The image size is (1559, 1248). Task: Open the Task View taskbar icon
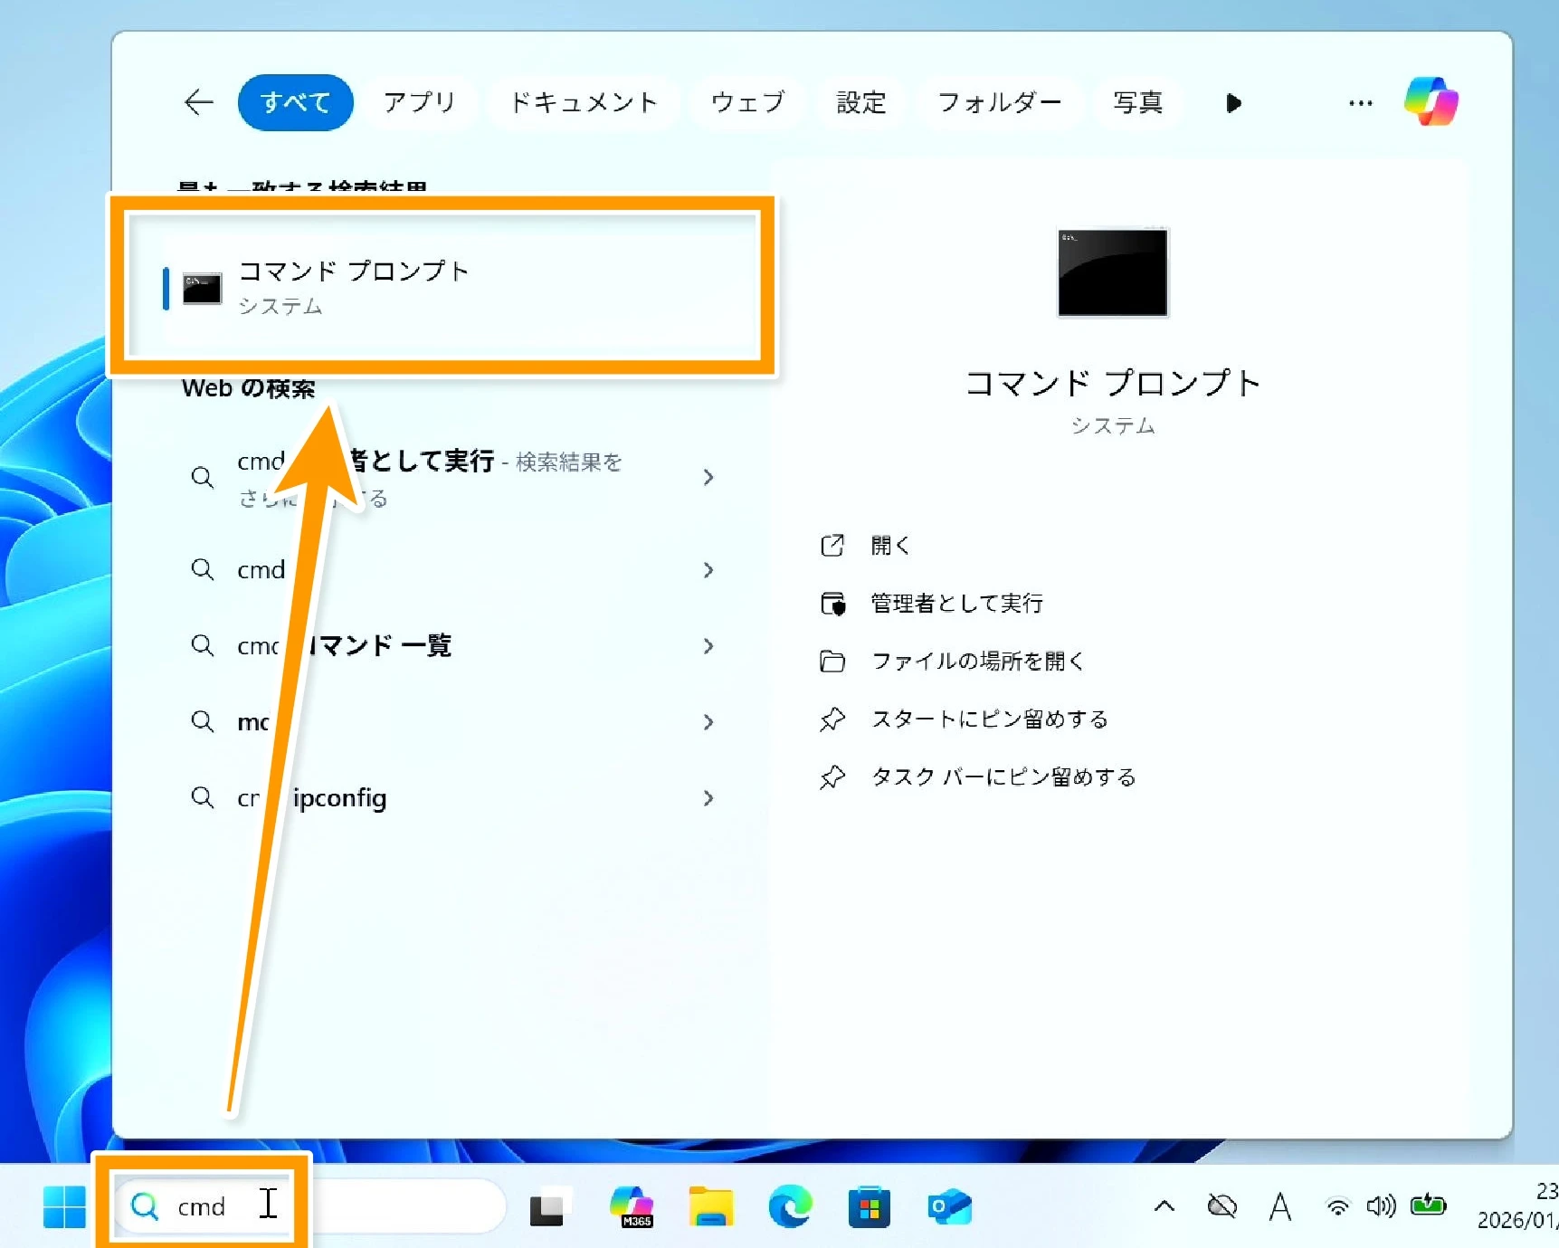549,1206
